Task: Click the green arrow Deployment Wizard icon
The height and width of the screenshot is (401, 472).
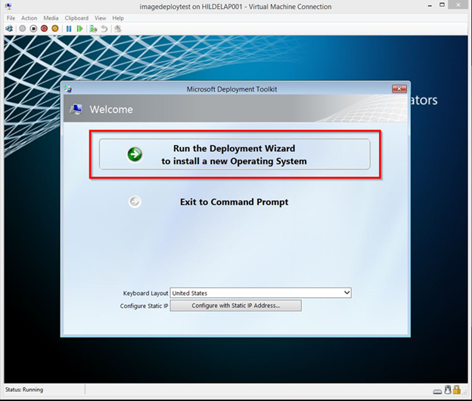Action: point(135,154)
